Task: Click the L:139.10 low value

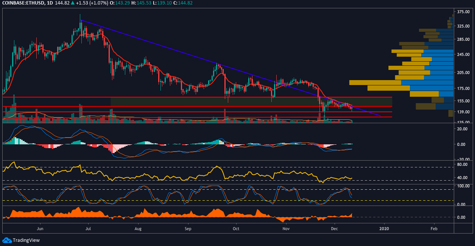Action: pos(163,3)
